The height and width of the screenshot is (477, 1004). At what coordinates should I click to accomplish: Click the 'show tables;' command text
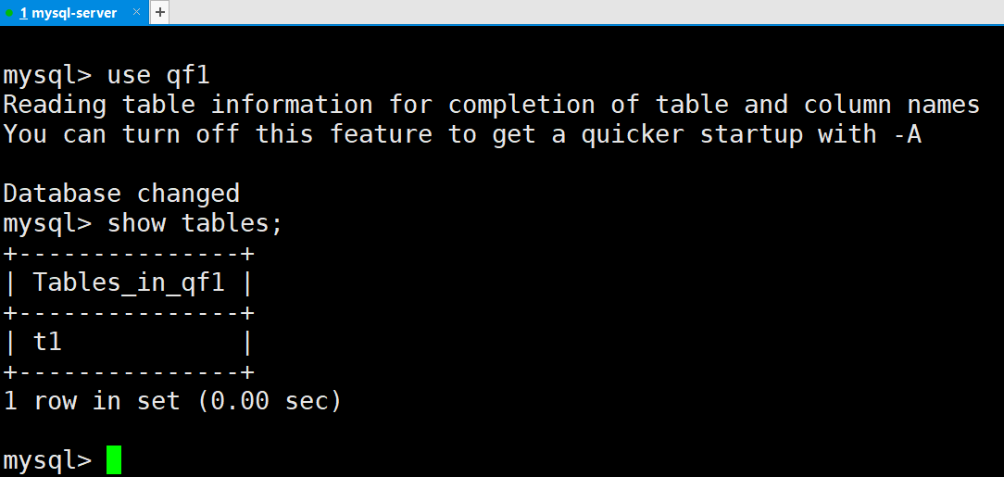195,223
